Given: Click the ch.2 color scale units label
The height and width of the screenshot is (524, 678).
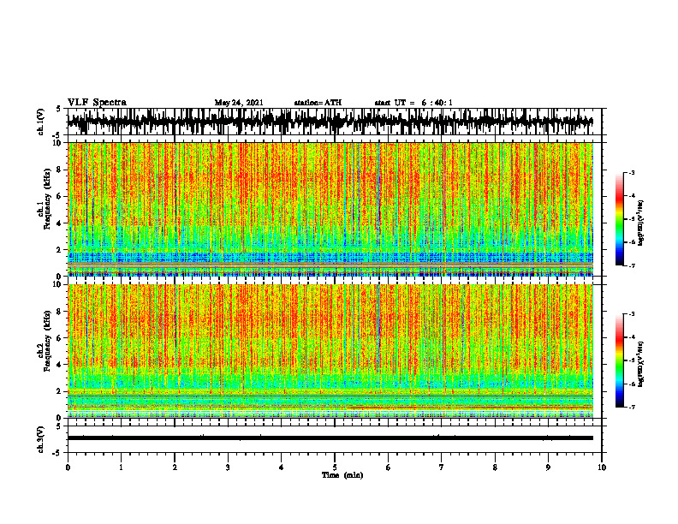Looking at the screenshot, I should click(x=641, y=365).
